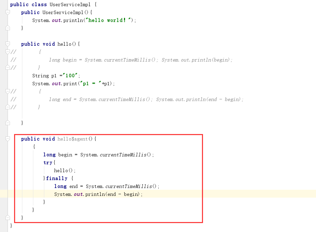Click the "100" string literal

pyautogui.click(x=70, y=76)
